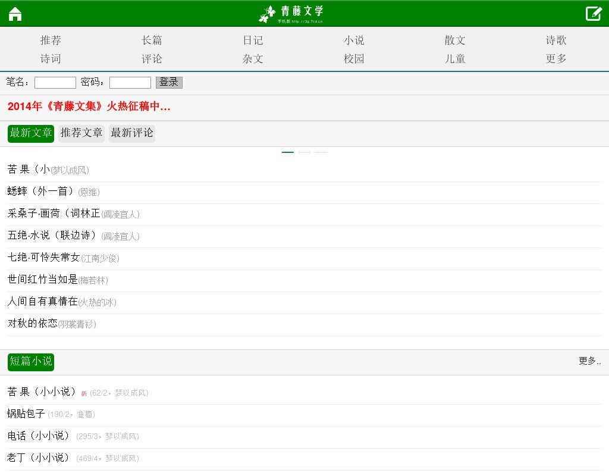Switch to the 最新评论 tab

point(132,133)
